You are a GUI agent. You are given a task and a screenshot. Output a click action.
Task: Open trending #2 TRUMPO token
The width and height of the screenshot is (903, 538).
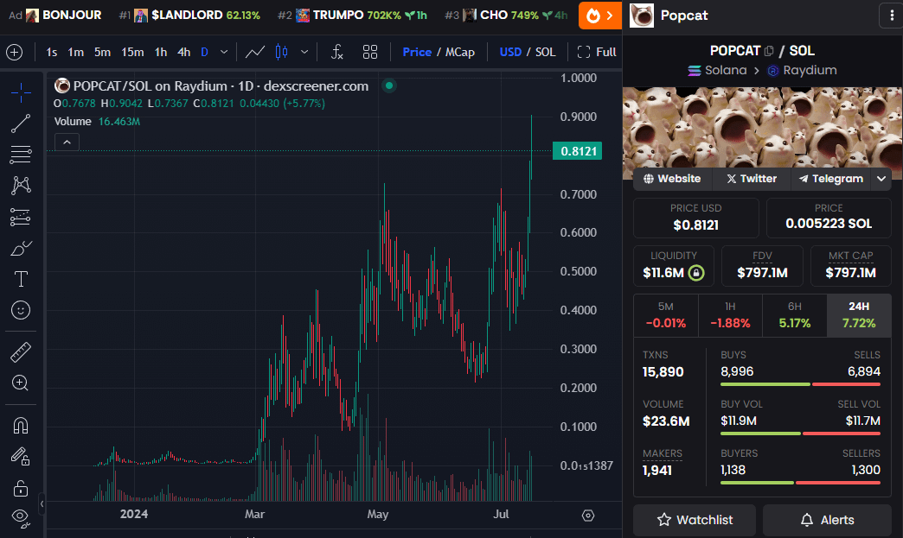point(352,15)
